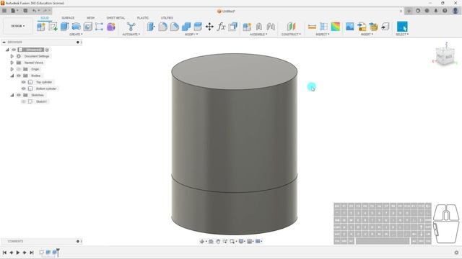Select the first sketch feature in timeline

(x=42, y=253)
